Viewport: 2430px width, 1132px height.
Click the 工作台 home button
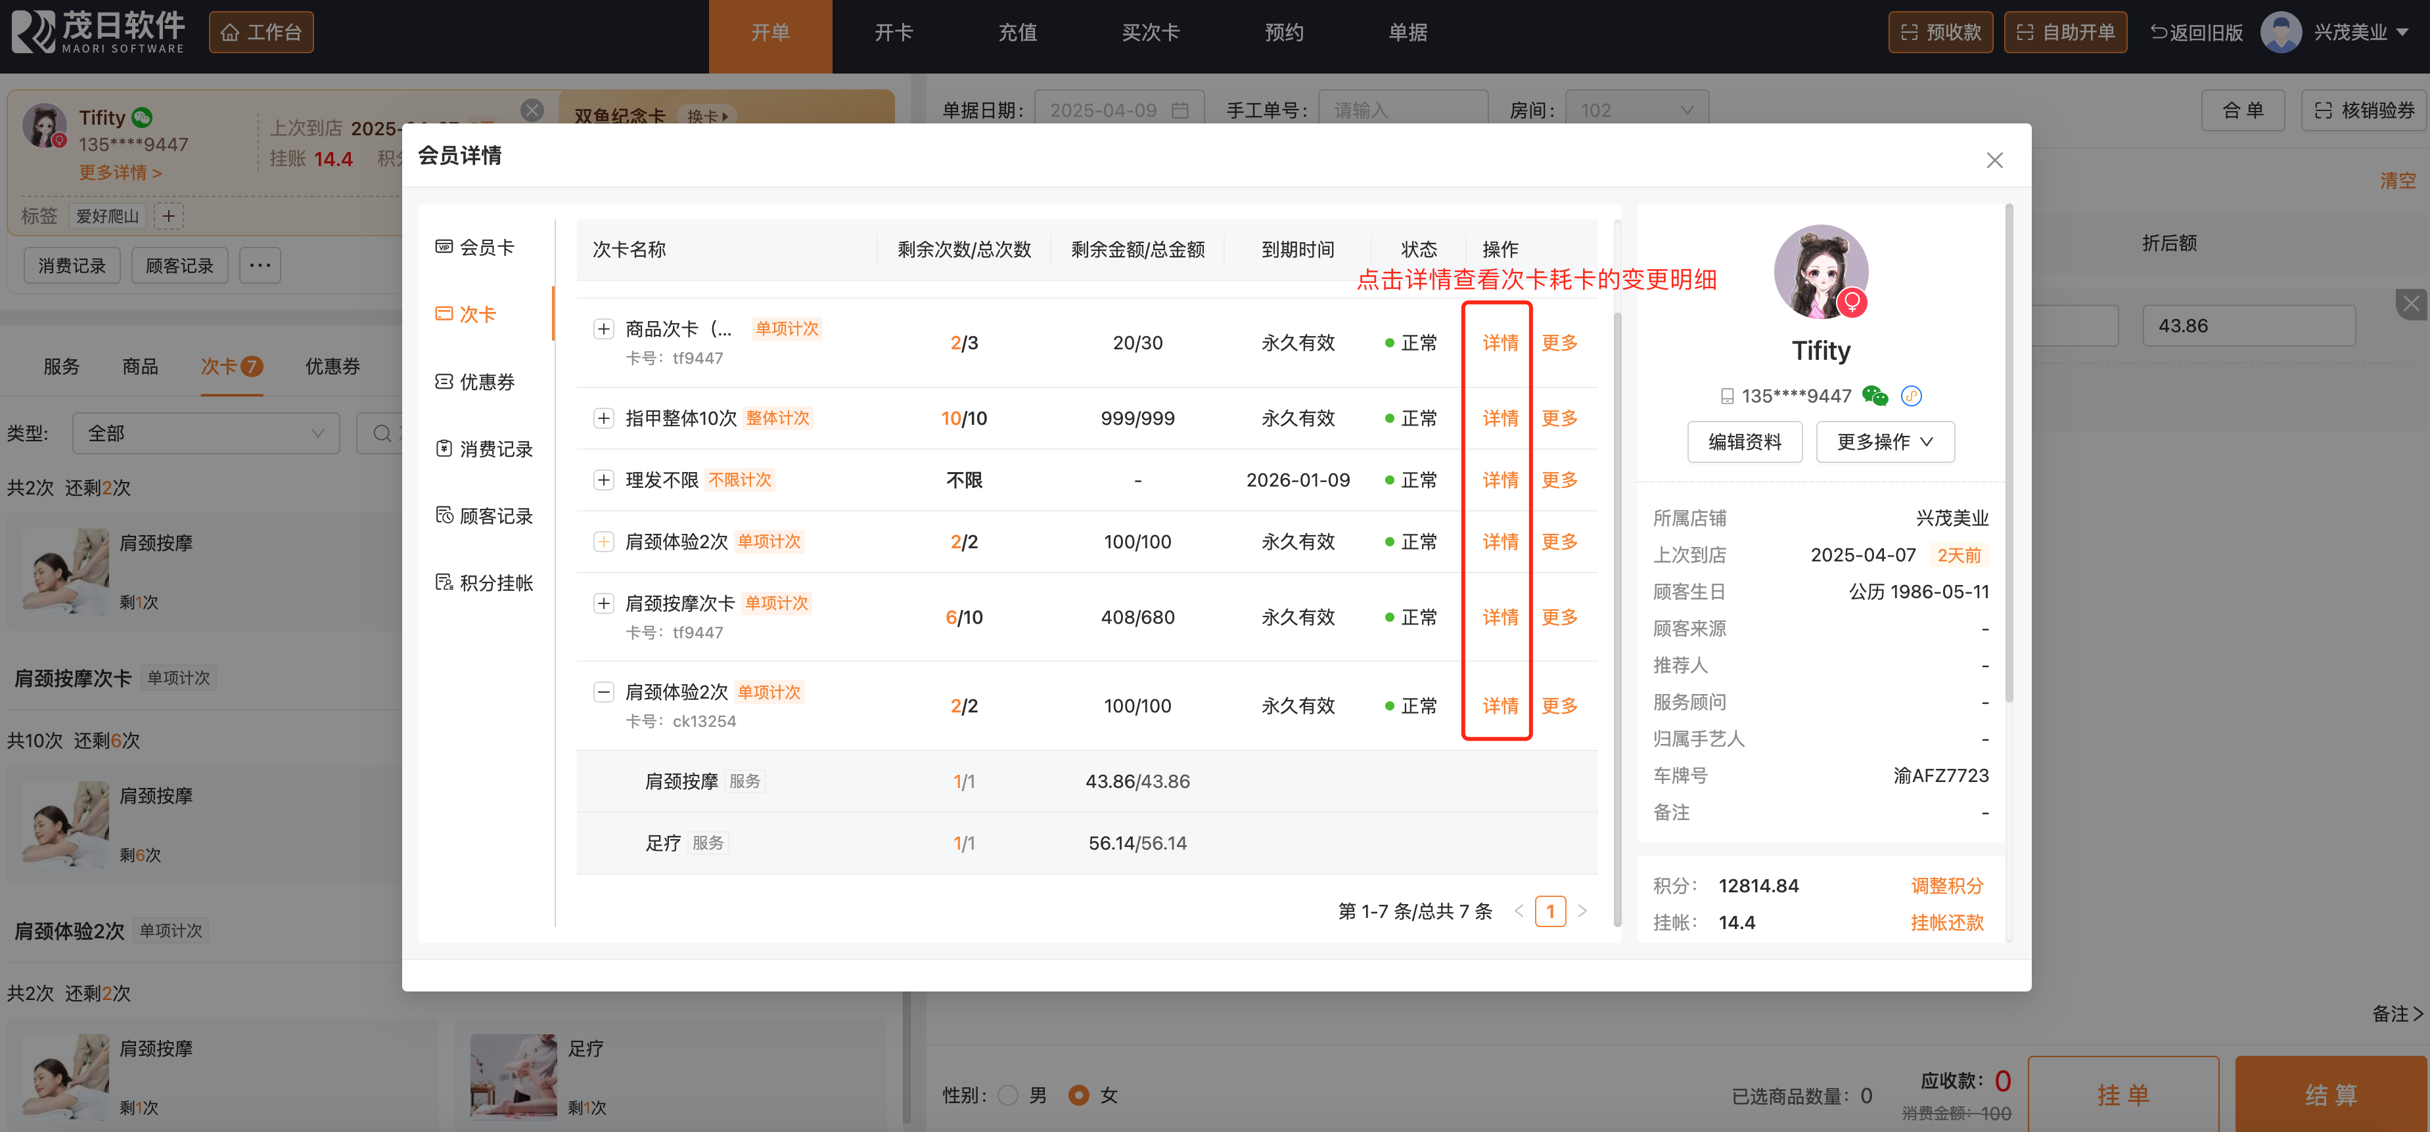pos(262,32)
